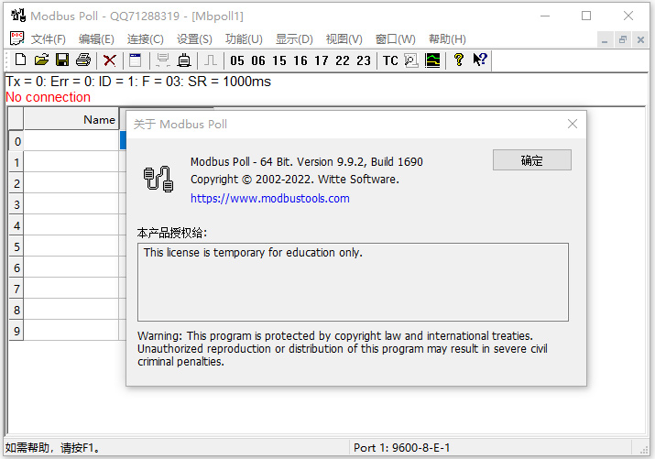Select row header 3 in the grid

tap(16, 204)
